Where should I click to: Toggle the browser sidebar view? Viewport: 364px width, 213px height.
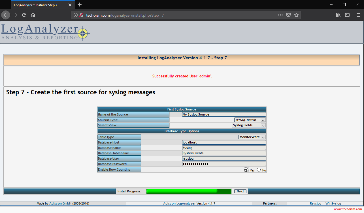click(x=347, y=15)
